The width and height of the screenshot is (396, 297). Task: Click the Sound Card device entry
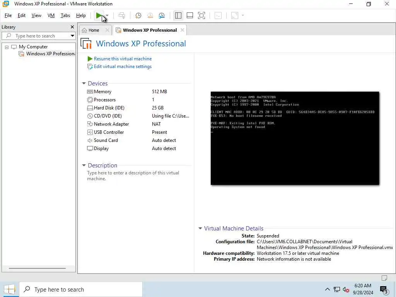click(106, 140)
